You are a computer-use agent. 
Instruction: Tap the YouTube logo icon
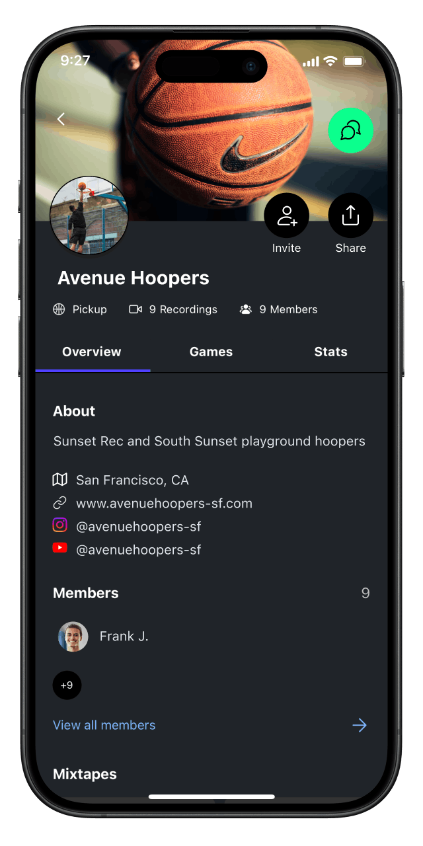pyautogui.click(x=59, y=548)
